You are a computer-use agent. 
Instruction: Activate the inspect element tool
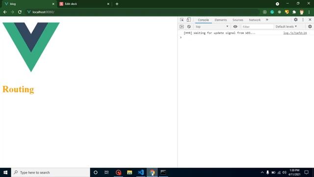pyautogui.click(x=182, y=20)
